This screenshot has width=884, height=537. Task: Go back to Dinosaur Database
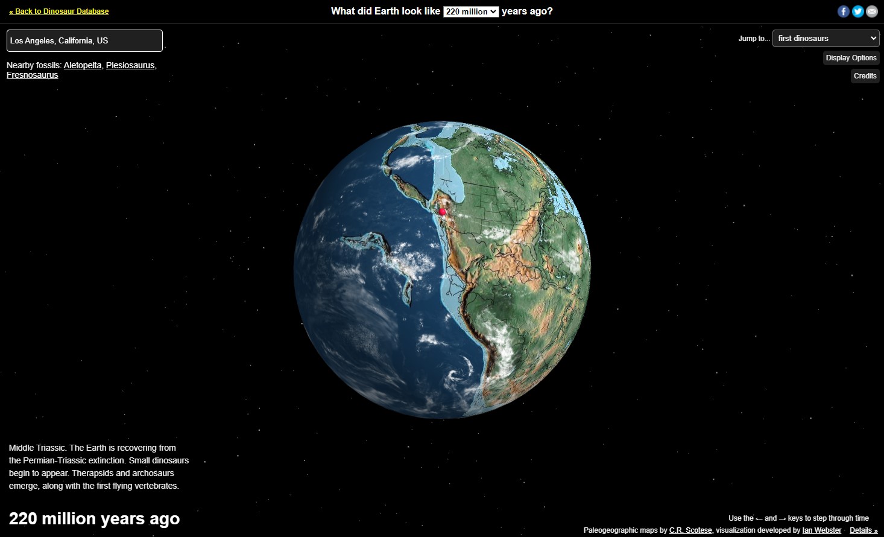(59, 11)
